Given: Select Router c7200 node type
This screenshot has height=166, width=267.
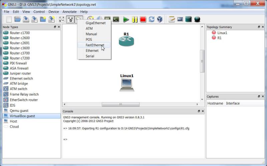Looking at the screenshot, I should click(x=31, y=58).
